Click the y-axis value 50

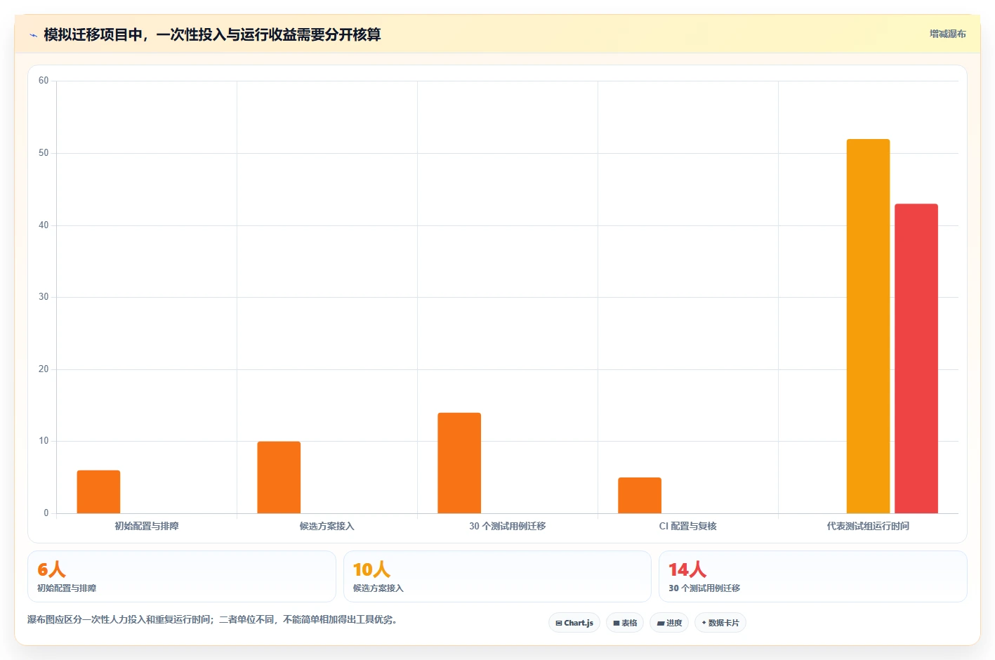[x=44, y=153]
